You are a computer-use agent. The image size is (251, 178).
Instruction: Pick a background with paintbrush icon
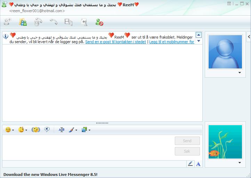pos(71,130)
